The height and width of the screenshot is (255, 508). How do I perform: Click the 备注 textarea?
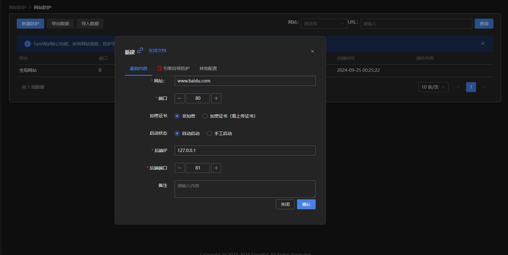[245, 189]
